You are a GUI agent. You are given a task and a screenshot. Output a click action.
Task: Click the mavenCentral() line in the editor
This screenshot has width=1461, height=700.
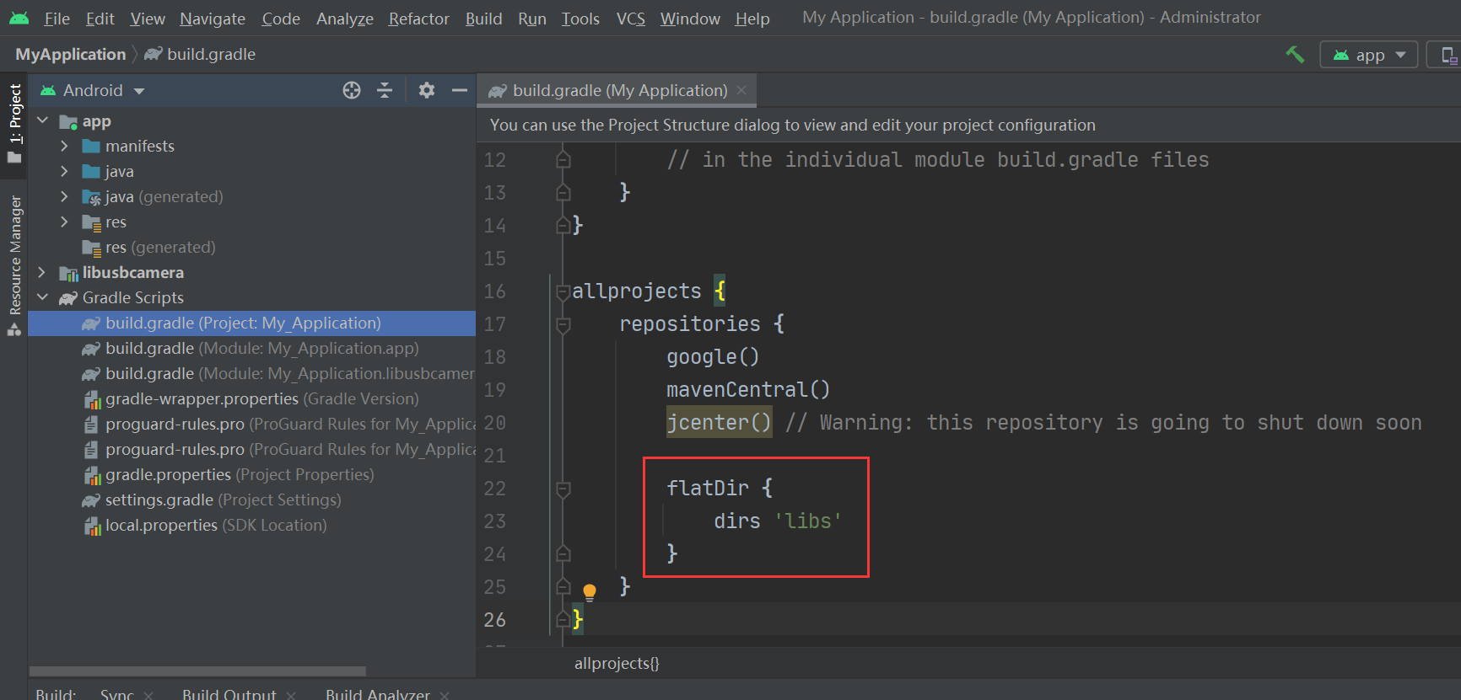pos(748,390)
